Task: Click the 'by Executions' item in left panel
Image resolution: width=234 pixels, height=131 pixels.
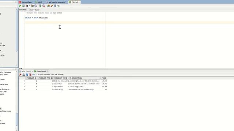Action: (5, 72)
